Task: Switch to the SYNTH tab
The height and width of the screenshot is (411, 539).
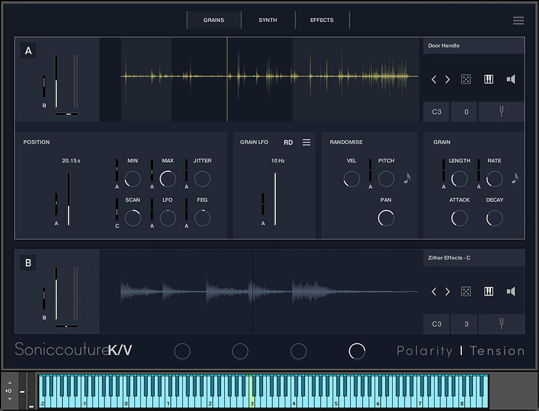Action: 268,20
